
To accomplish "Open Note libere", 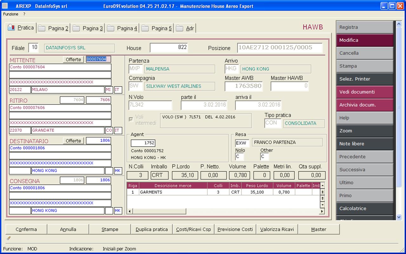I will (x=365, y=144).
